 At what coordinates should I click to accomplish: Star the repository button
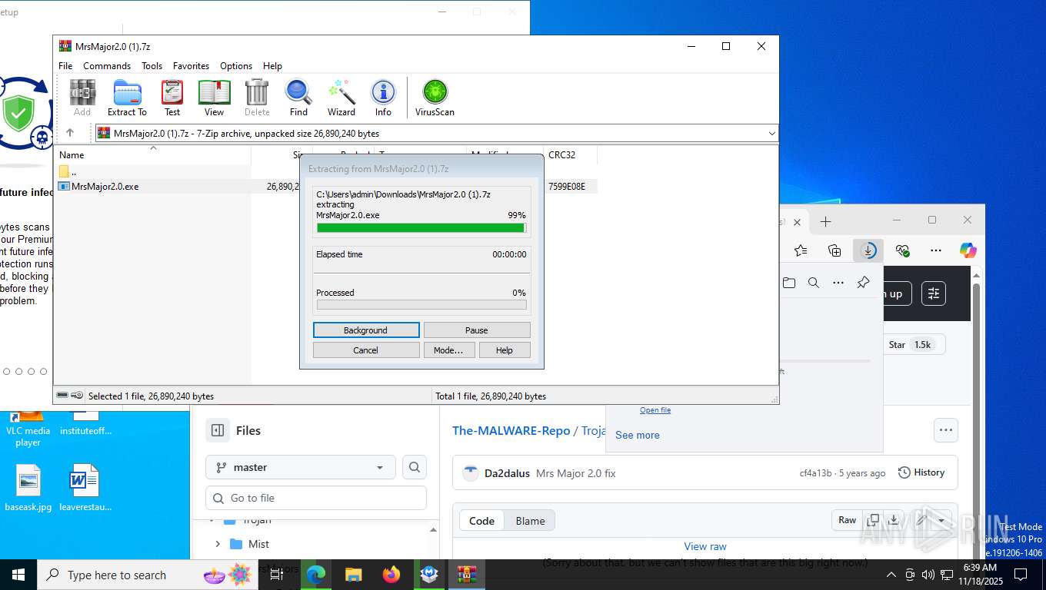(911, 345)
